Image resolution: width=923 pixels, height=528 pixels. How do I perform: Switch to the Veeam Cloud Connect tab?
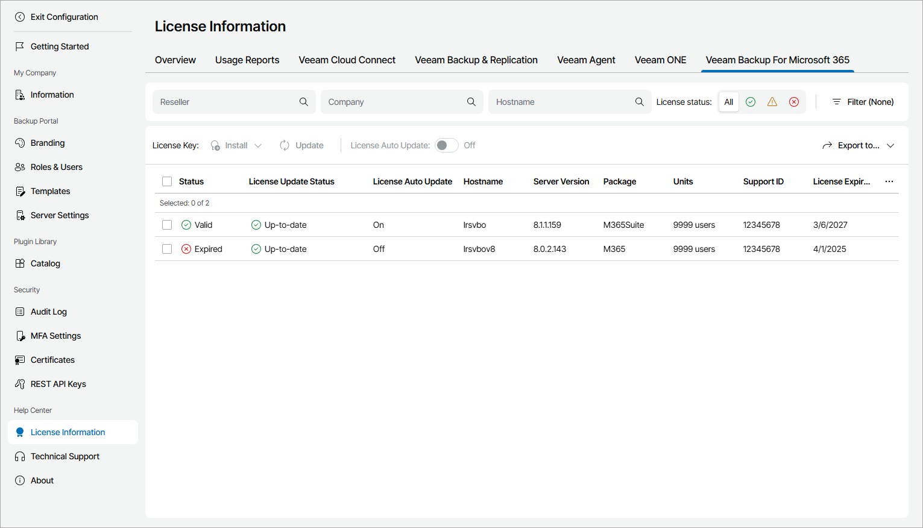(x=347, y=60)
